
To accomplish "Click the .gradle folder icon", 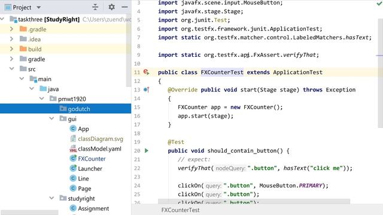I will tap(23, 29).
